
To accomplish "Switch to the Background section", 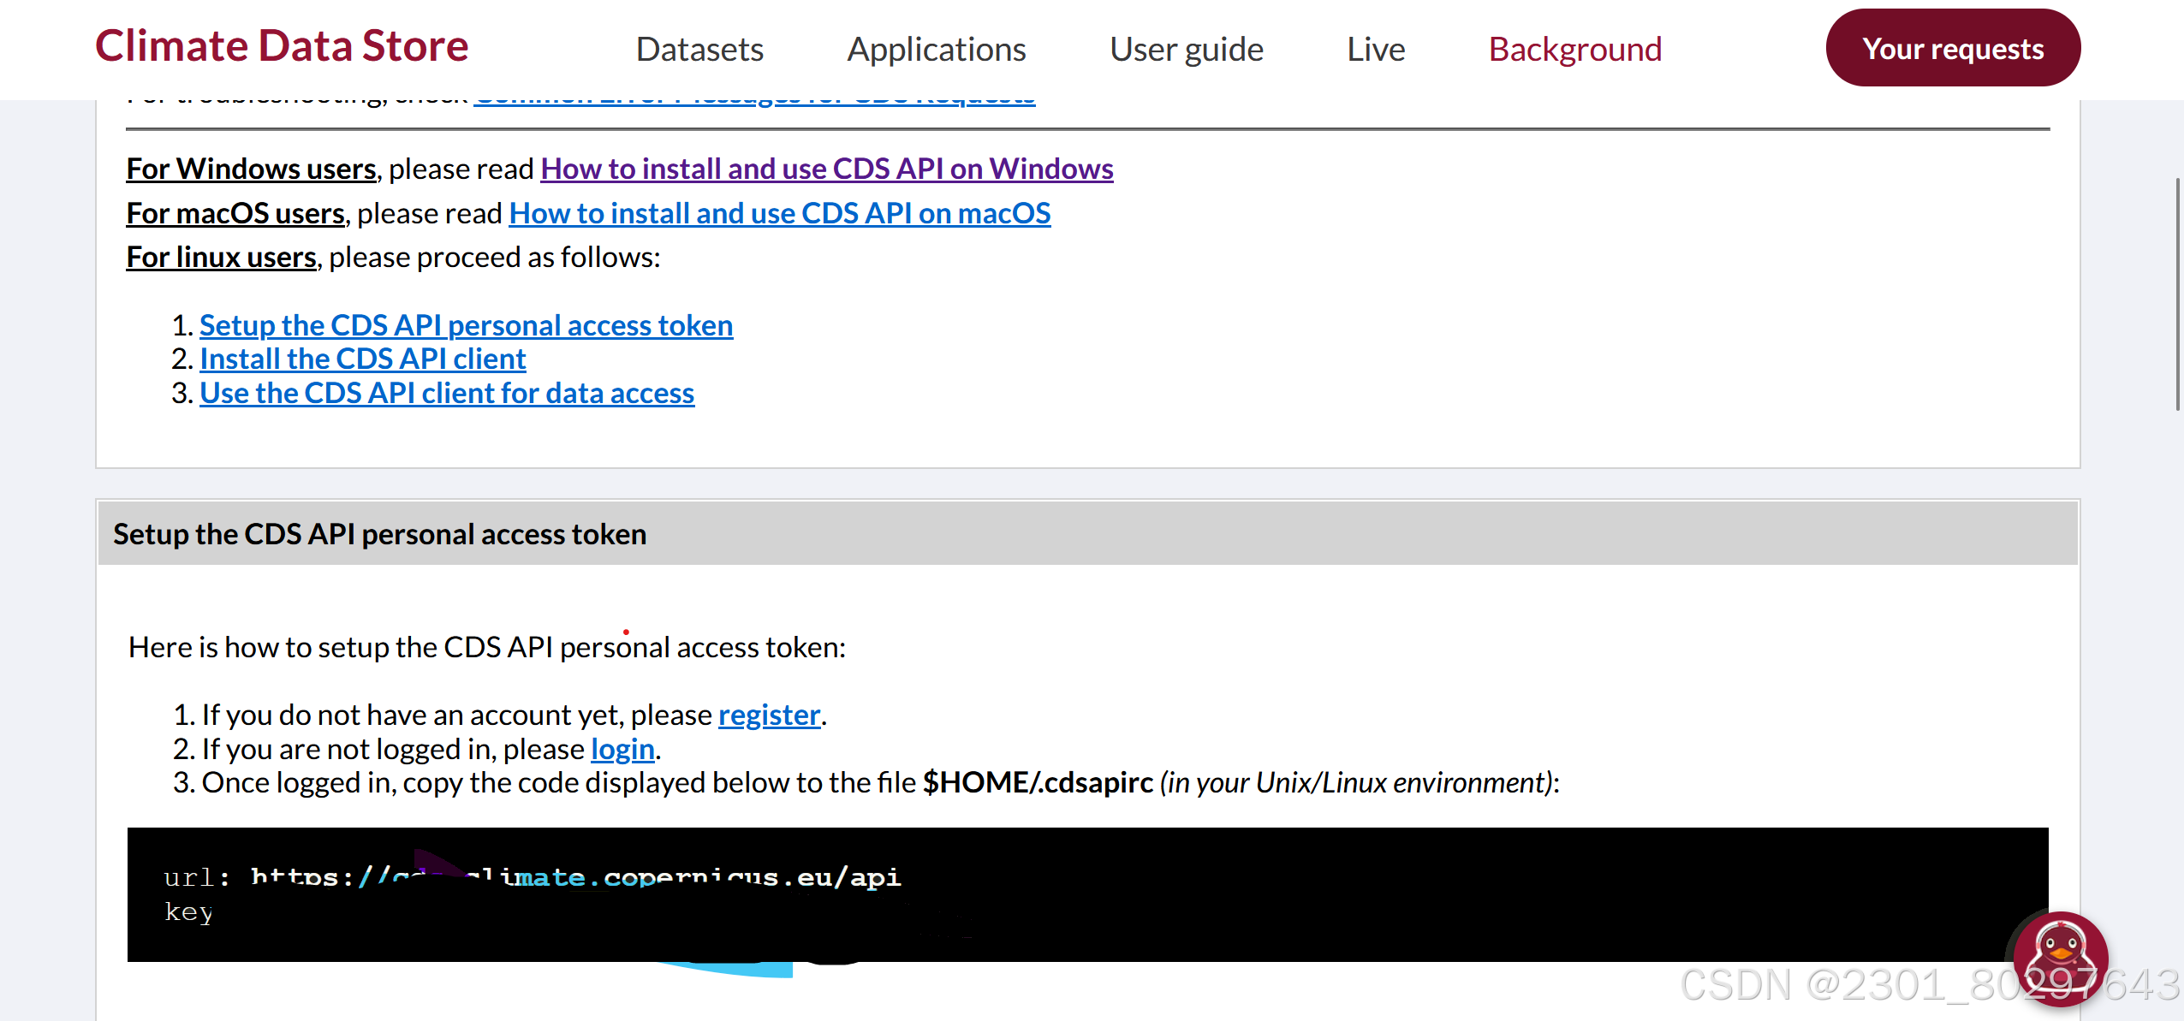I will point(1575,50).
